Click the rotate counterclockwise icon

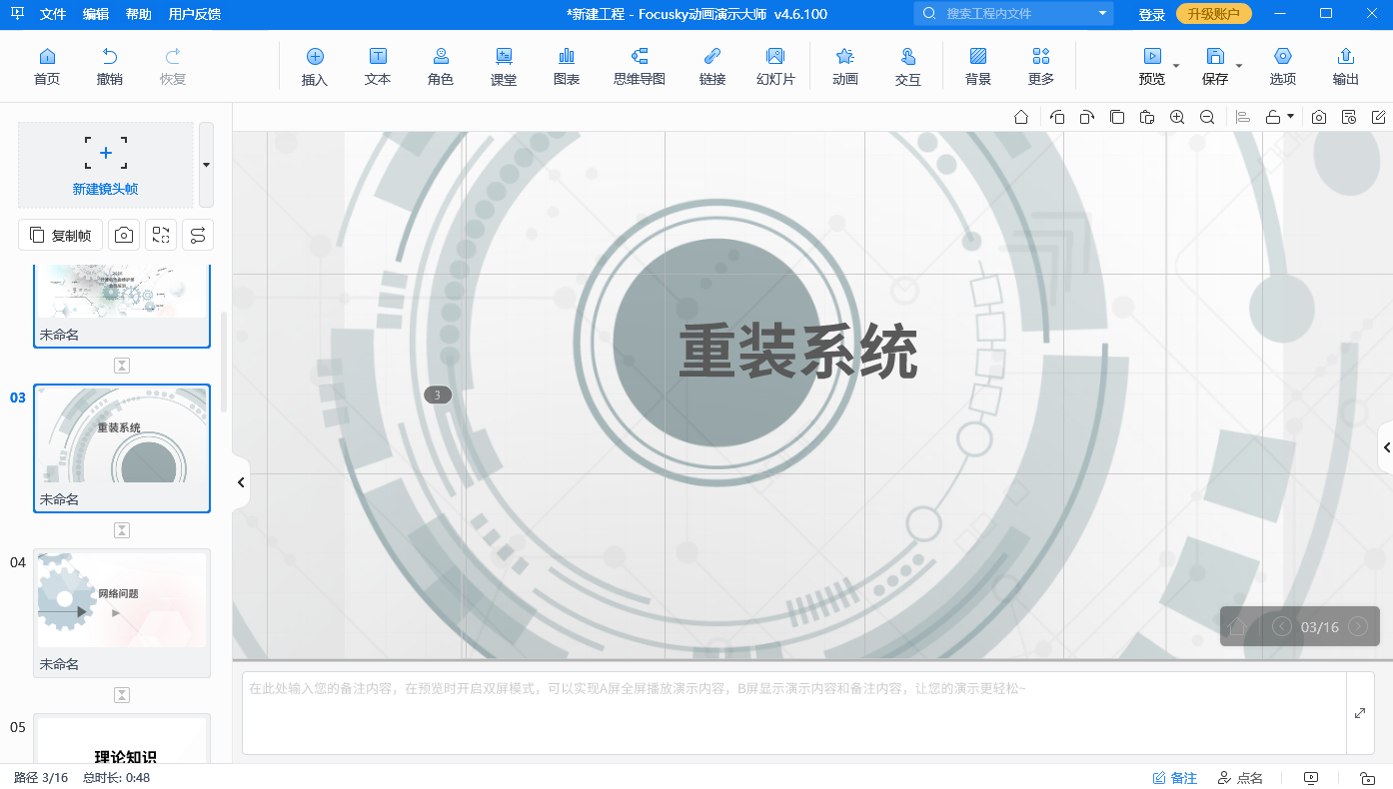1057,117
